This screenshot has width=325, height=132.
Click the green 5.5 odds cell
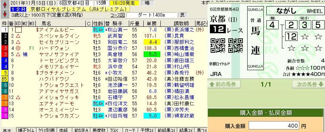(152, 55)
